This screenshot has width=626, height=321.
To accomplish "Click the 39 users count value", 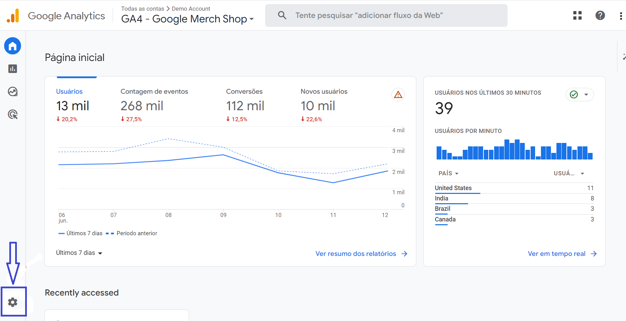I will coord(444,108).
